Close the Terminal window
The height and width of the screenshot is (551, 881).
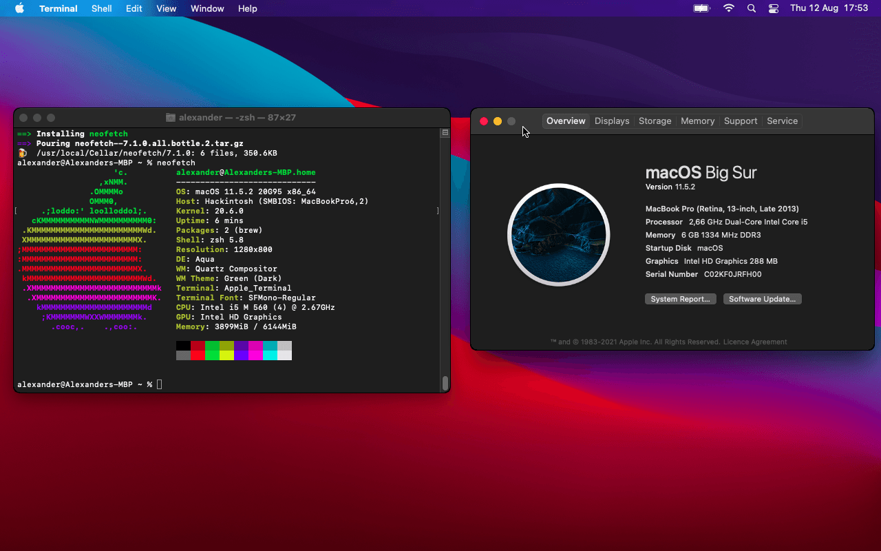[23, 118]
